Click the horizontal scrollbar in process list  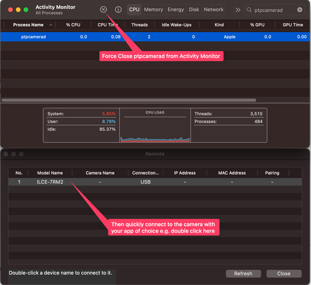point(129,100)
